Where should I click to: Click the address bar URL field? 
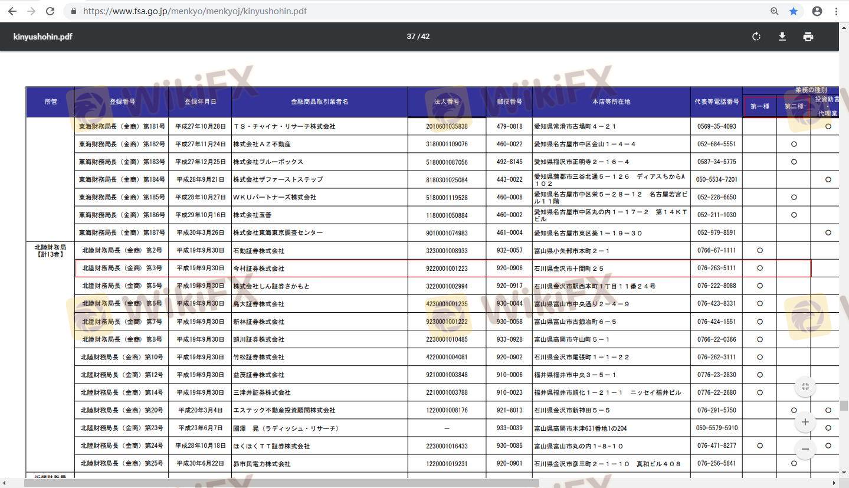pos(413,11)
